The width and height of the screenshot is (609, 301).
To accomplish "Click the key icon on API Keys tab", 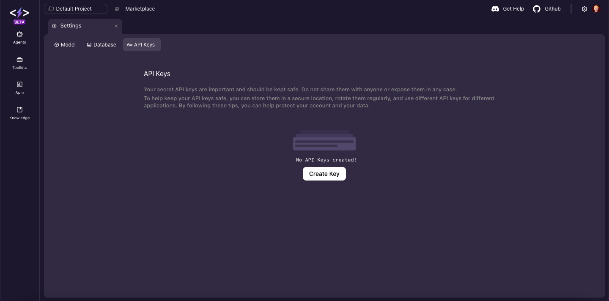I will click(130, 45).
